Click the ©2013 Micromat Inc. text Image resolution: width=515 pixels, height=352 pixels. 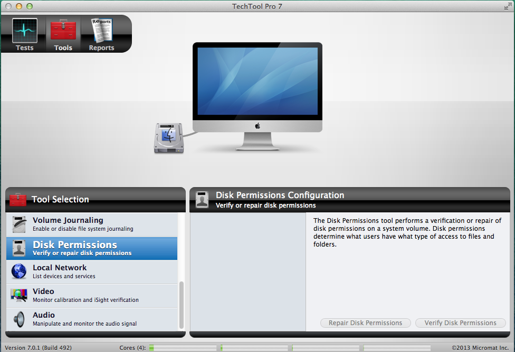[480, 348]
